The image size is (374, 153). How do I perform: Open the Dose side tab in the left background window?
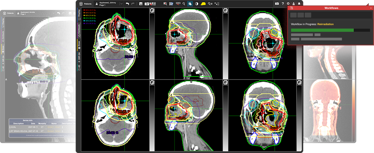[x=3, y=49]
